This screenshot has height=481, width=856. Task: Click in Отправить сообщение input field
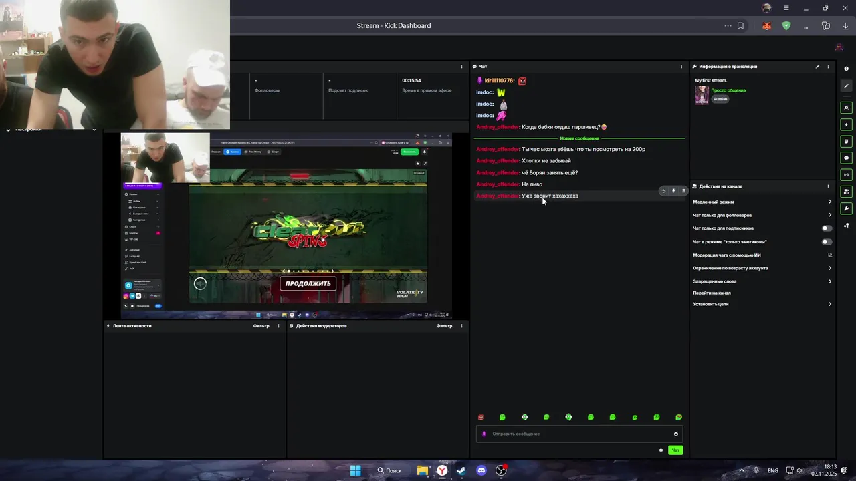pyautogui.click(x=579, y=434)
